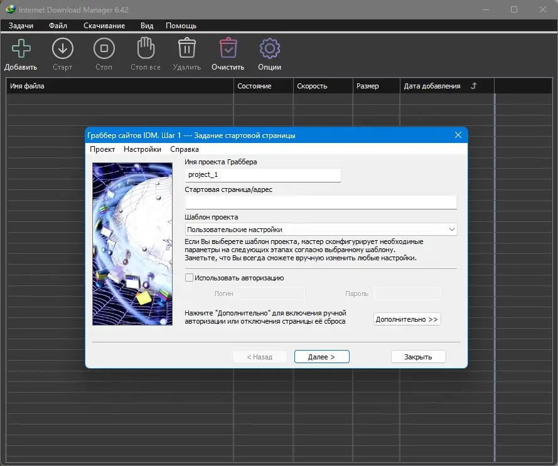Open the Задачи menu
The height and width of the screenshot is (466, 558).
[x=21, y=26]
